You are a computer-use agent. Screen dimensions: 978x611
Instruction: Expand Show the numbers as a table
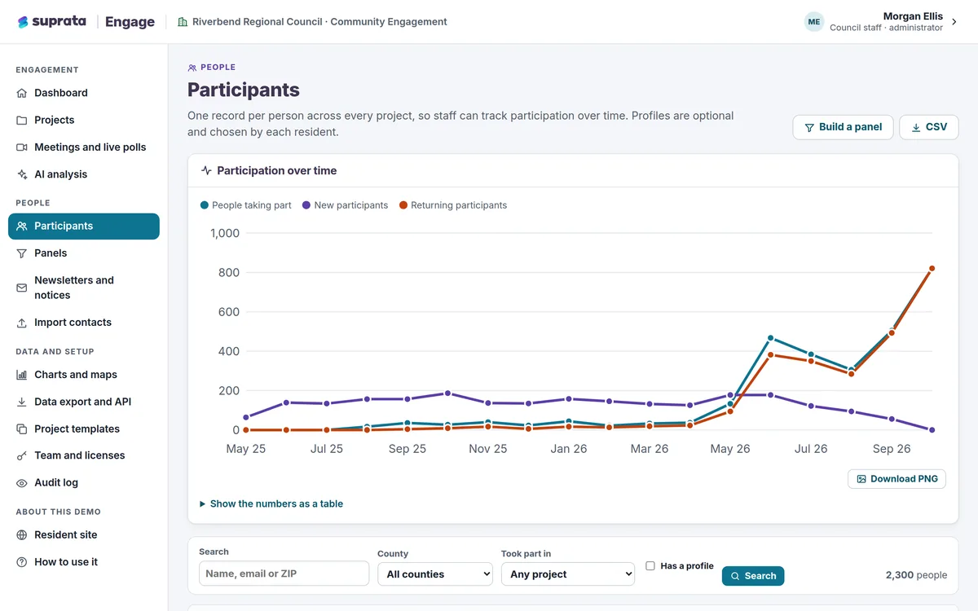(x=271, y=504)
